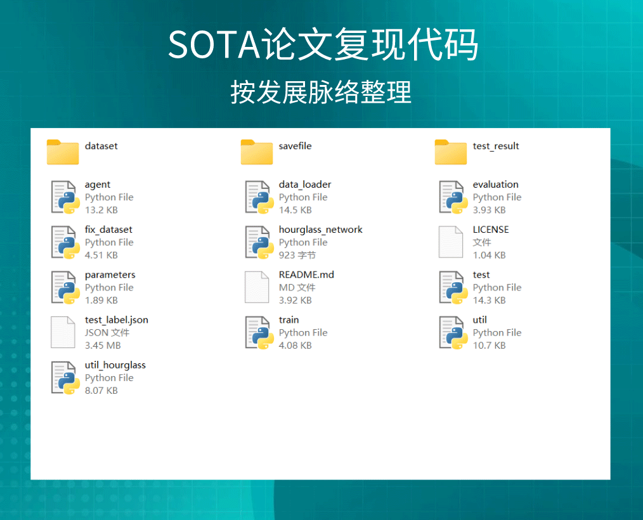Select the agent Python file icon
The image size is (643, 520).
[65, 197]
